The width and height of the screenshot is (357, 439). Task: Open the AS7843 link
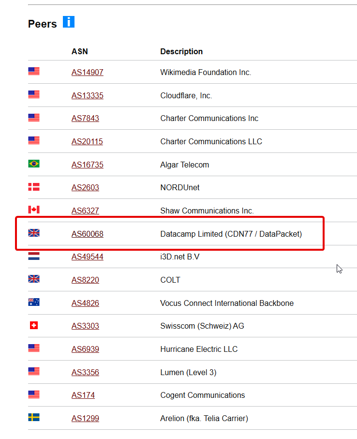coord(85,118)
